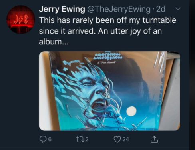Open the album cover photo

coord(109,91)
